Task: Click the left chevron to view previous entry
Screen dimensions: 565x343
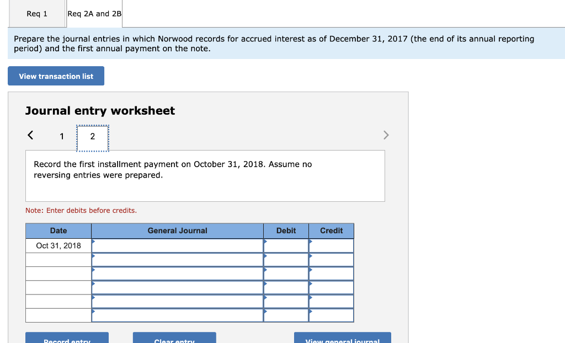Action: (x=30, y=135)
